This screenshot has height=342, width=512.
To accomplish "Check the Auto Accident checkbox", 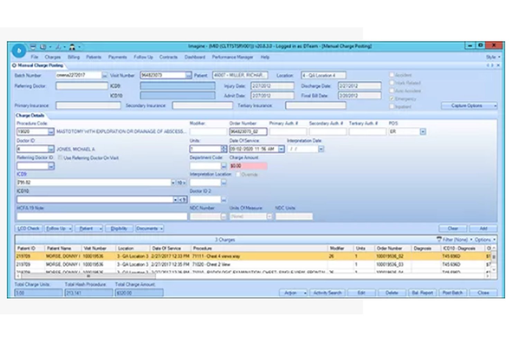I will (x=392, y=91).
